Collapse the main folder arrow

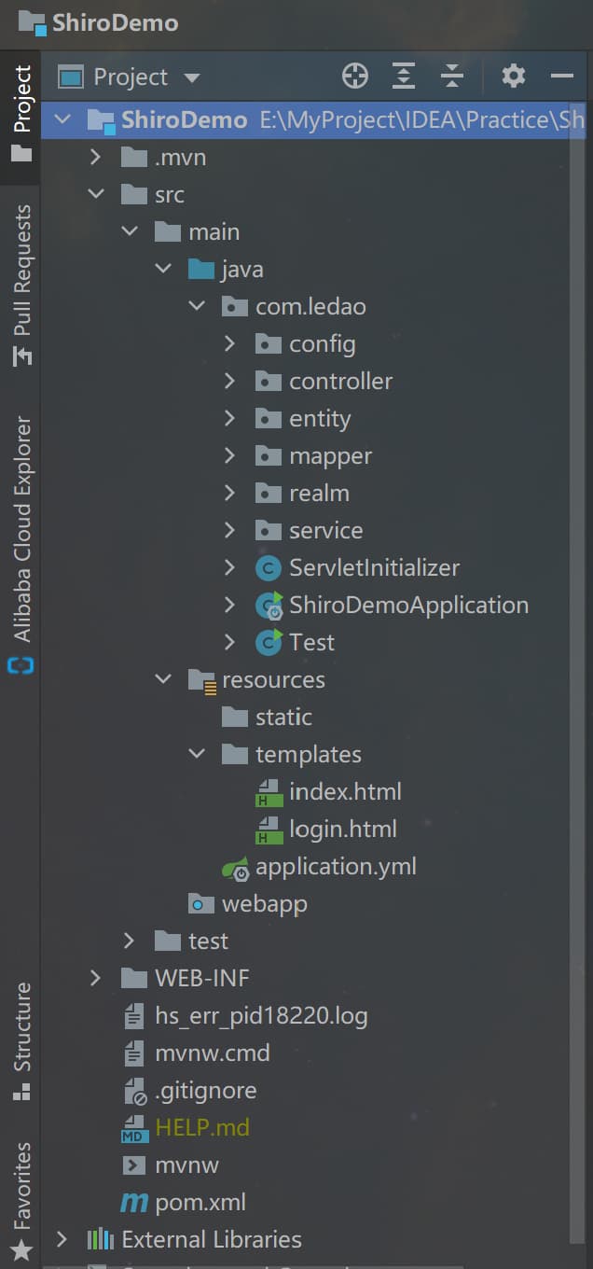[129, 231]
